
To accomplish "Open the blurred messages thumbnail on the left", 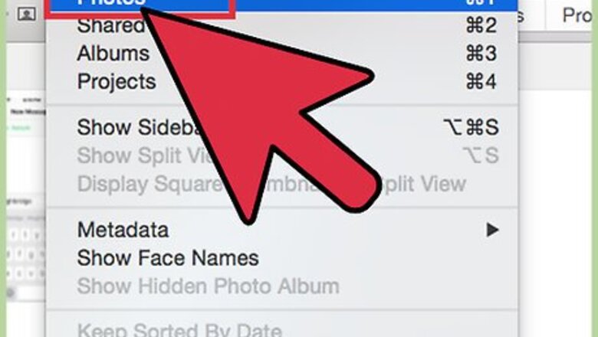I will tap(26, 114).
